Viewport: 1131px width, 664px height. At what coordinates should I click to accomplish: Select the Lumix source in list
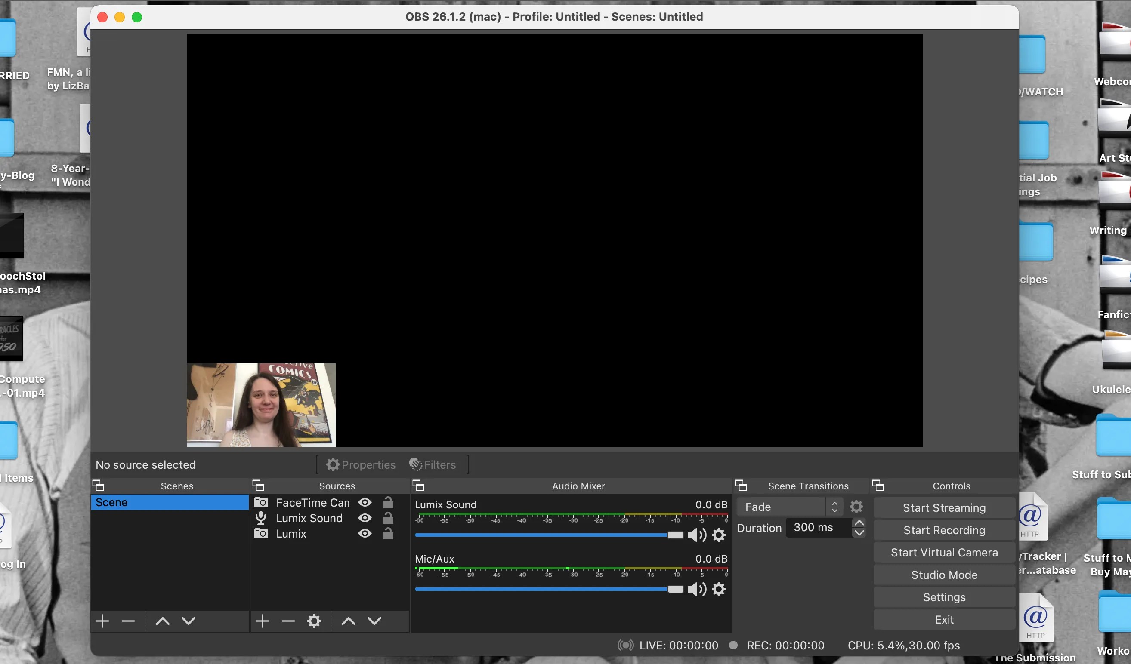point(291,534)
